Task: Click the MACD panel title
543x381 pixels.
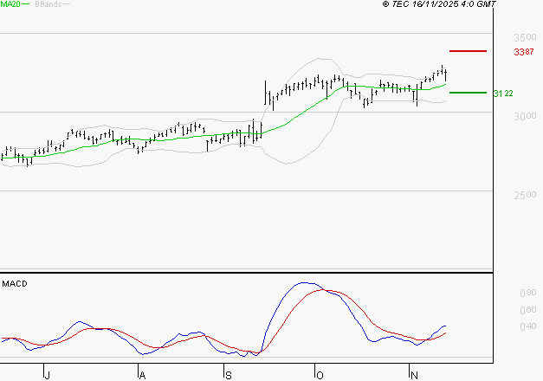Action: coord(15,284)
